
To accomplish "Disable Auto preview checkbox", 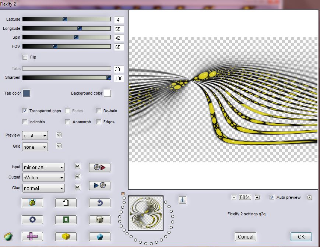I will (272, 197).
